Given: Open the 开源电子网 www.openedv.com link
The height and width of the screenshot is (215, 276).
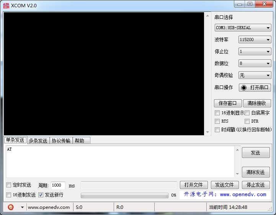Looking at the screenshot, I should point(225,195).
